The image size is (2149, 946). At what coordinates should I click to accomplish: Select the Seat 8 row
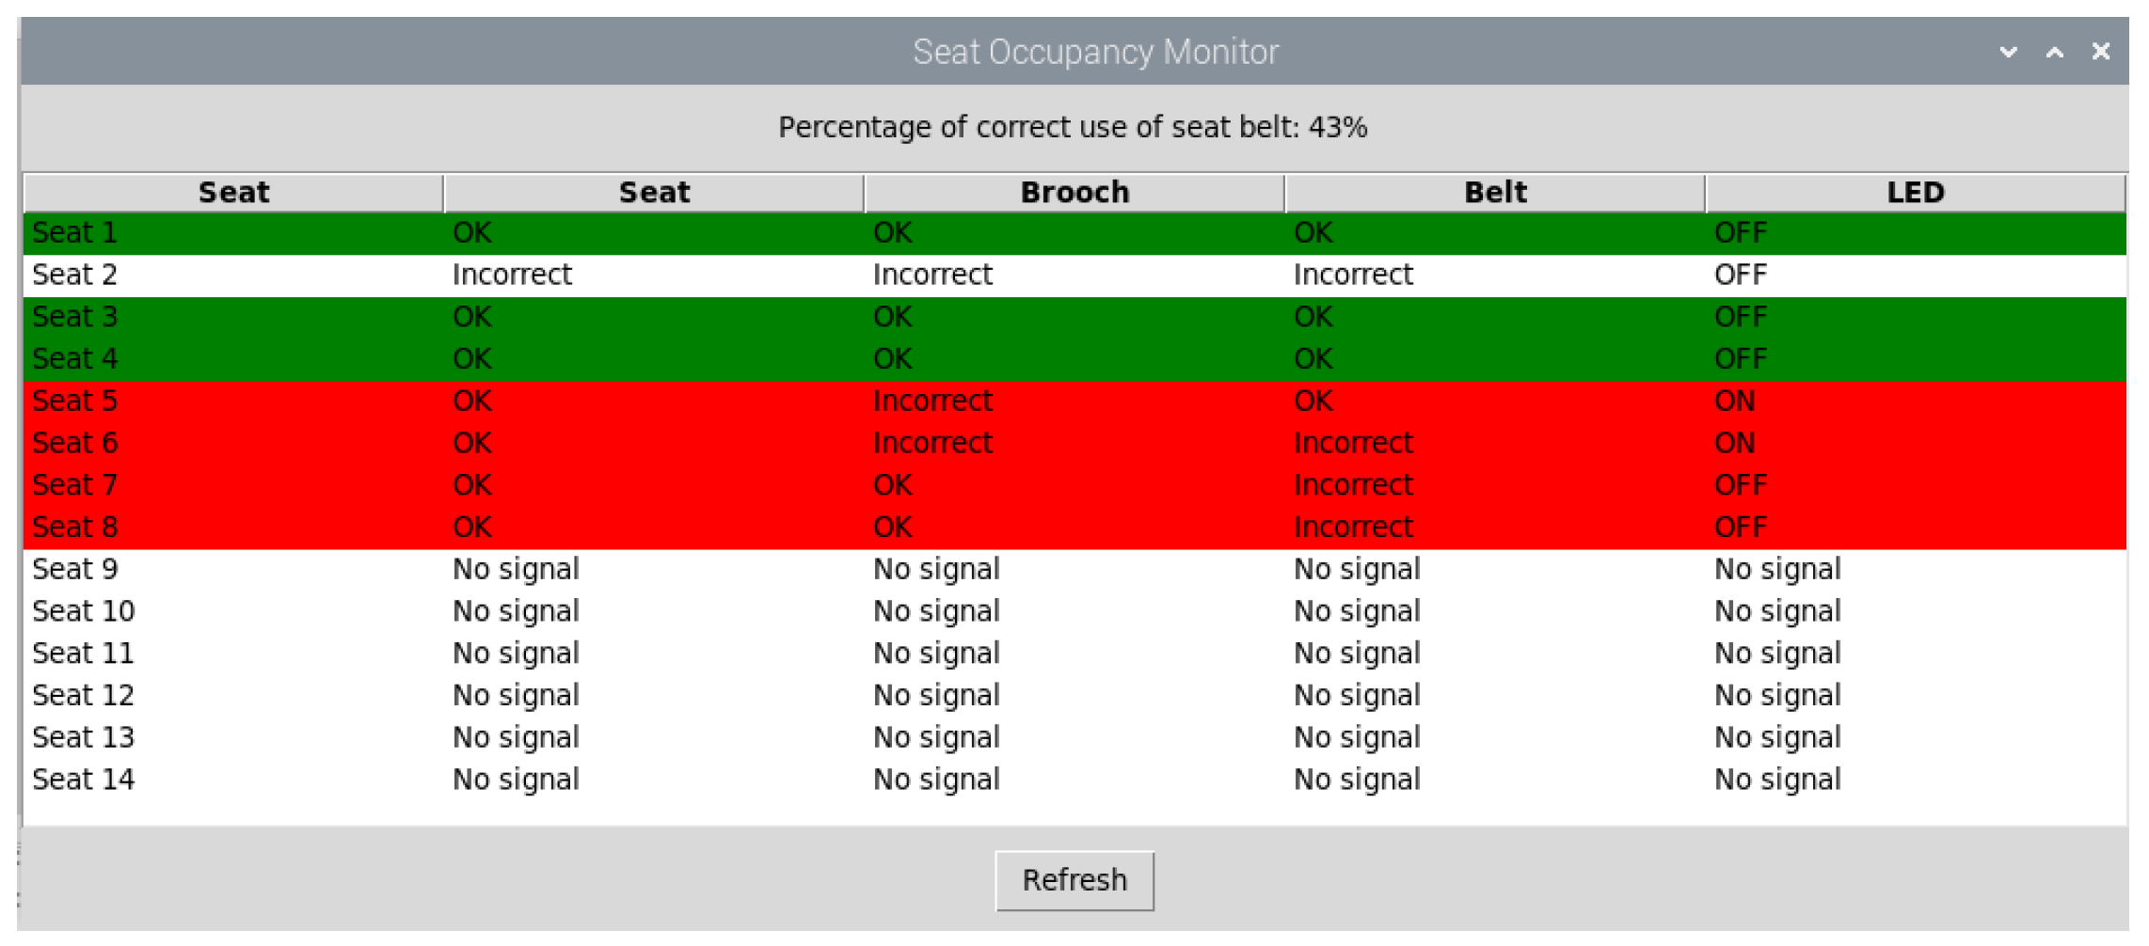pos(75,528)
